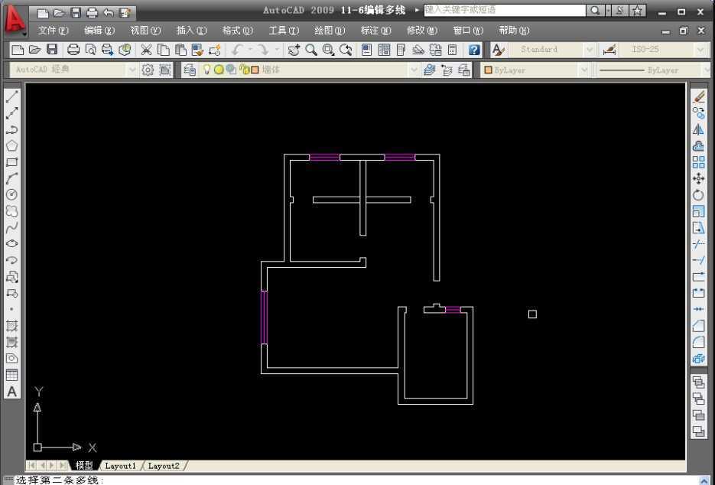Open the search options dropdown arrow
The height and width of the screenshot is (485, 715).
point(608,10)
